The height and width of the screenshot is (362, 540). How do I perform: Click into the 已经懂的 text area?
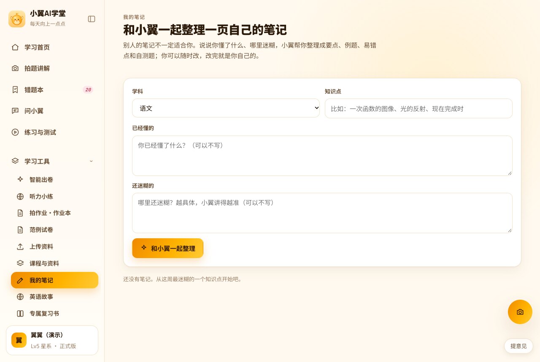pyautogui.click(x=322, y=156)
